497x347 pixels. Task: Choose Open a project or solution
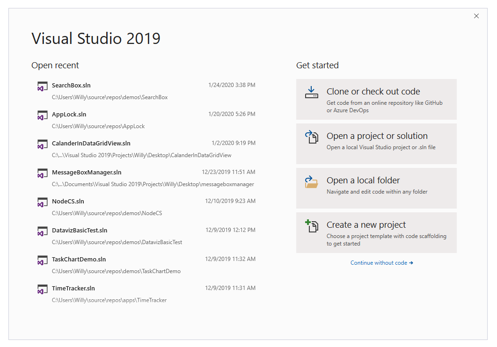coord(376,144)
